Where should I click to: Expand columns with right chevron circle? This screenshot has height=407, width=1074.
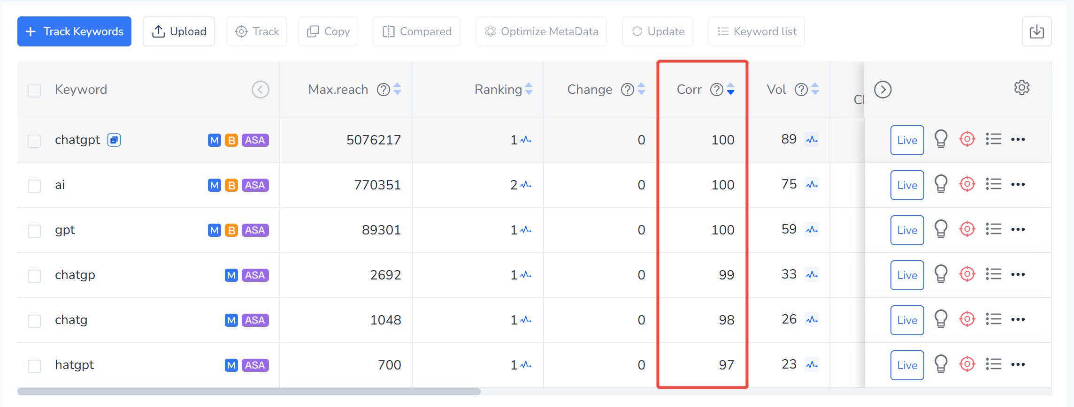(x=883, y=90)
